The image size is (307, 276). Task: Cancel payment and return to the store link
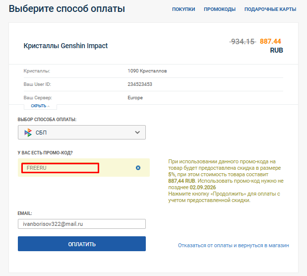233,245
